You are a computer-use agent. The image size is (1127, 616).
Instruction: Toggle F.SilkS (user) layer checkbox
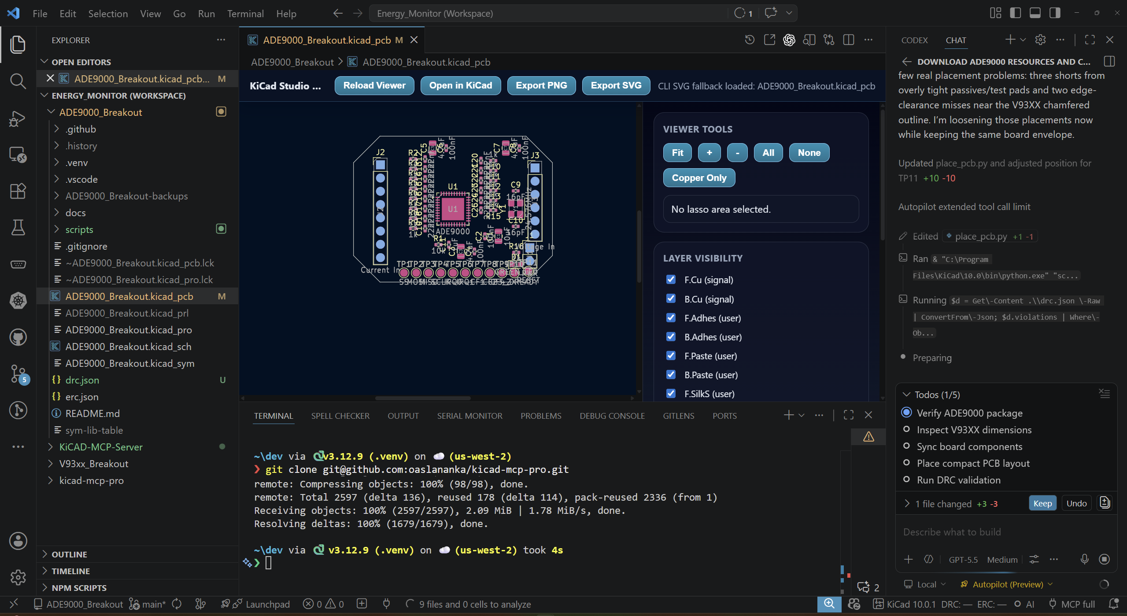click(671, 393)
